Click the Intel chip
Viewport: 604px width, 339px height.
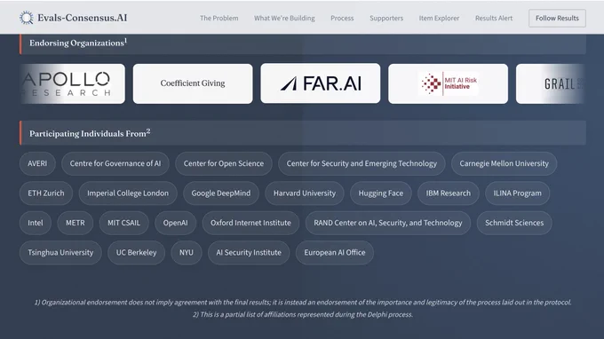(x=36, y=223)
